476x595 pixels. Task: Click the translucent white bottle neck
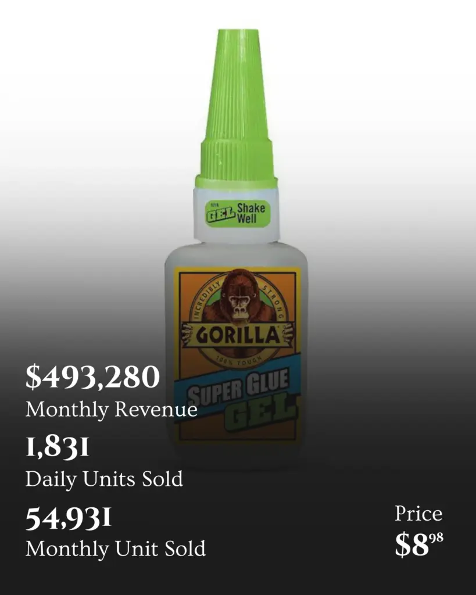click(x=237, y=214)
